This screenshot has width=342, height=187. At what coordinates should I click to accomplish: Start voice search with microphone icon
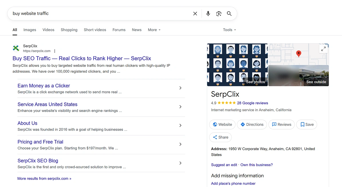click(208, 13)
